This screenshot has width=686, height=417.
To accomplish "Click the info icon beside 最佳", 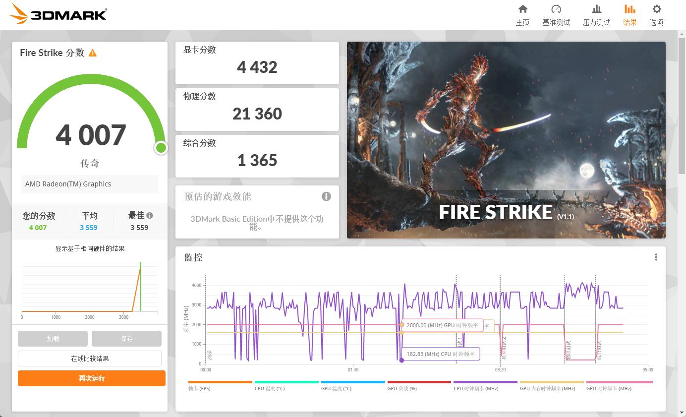I will click(150, 216).
